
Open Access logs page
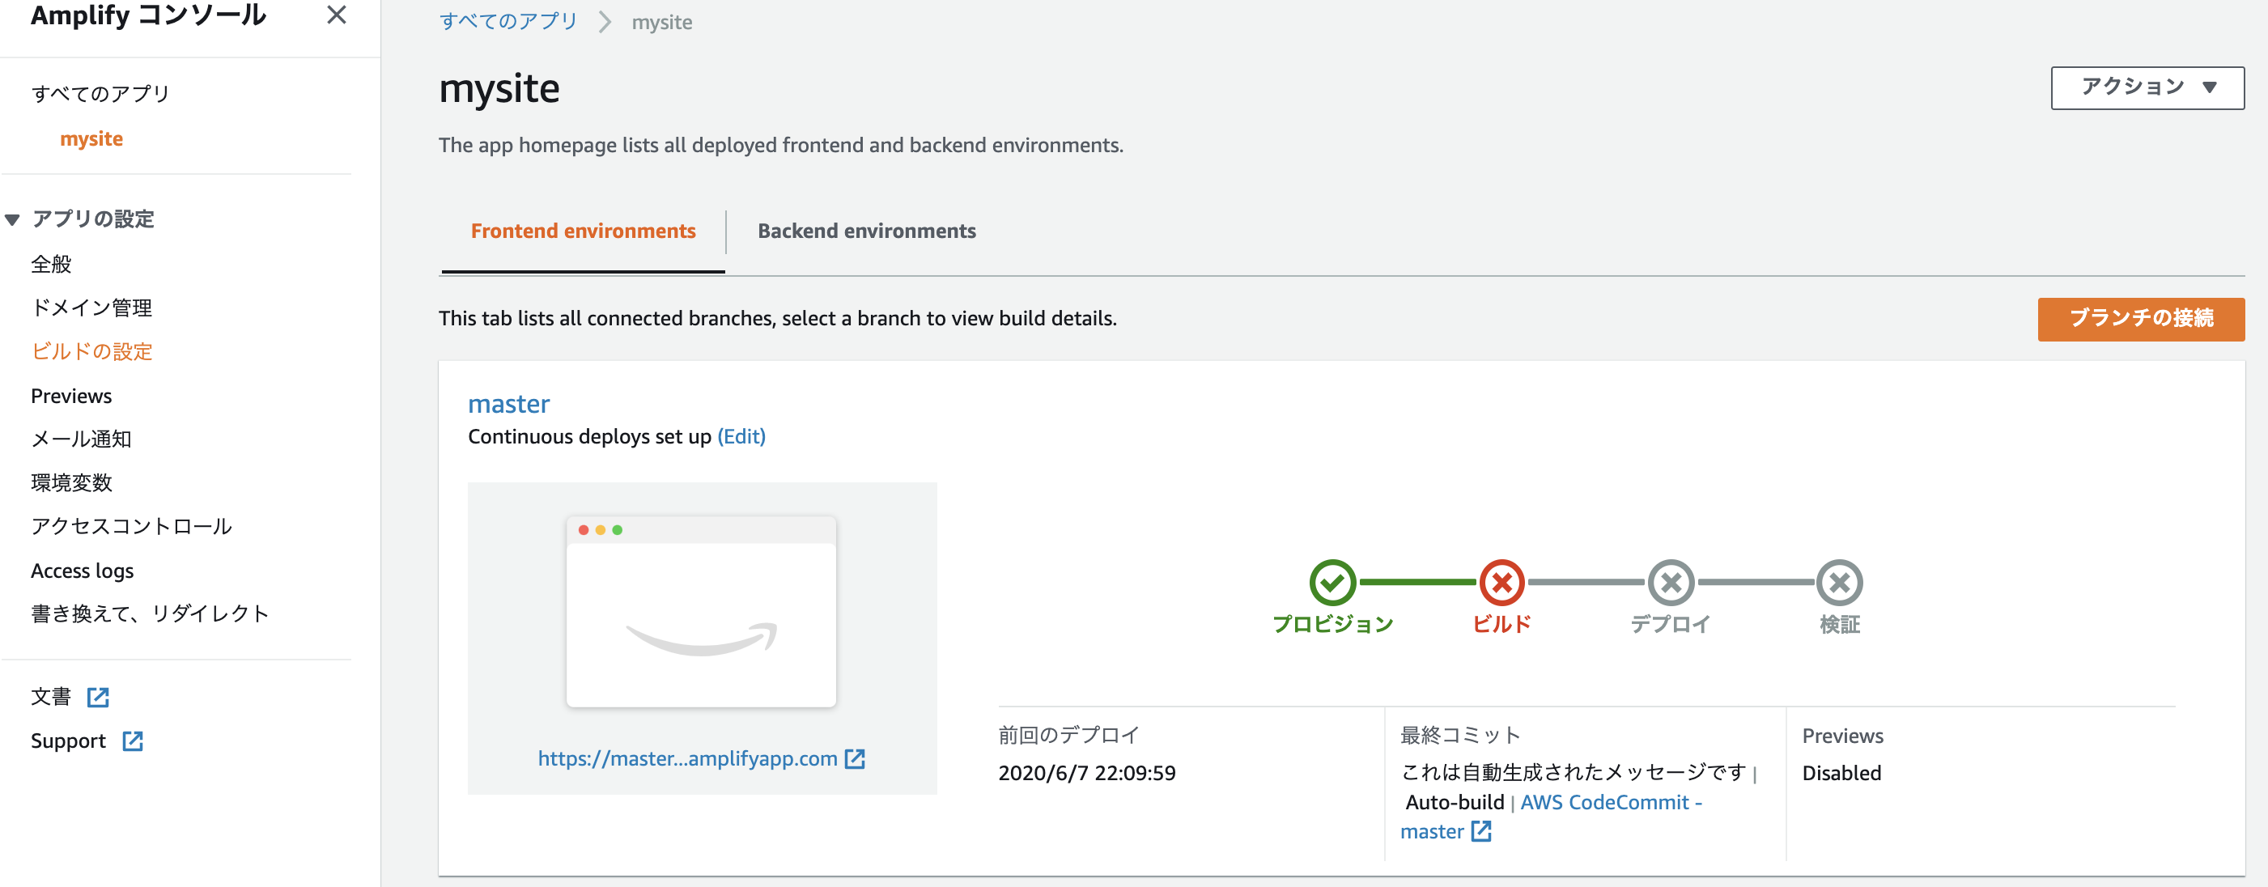(x=82, y=571)
